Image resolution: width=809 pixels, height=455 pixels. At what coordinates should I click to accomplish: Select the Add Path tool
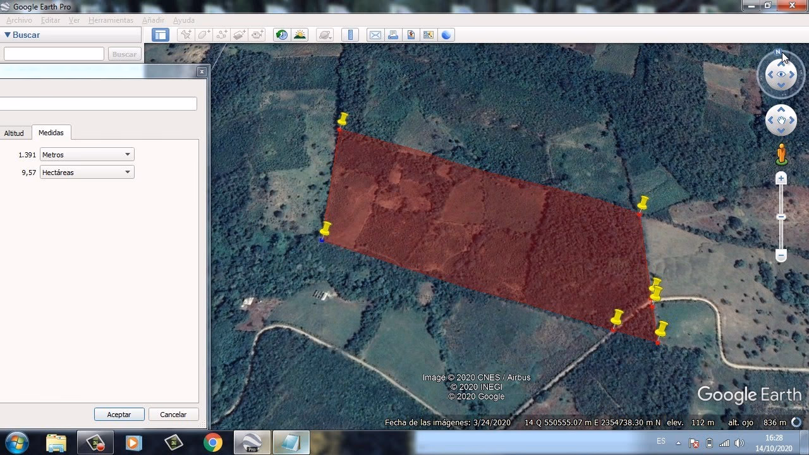coord(222,35)
